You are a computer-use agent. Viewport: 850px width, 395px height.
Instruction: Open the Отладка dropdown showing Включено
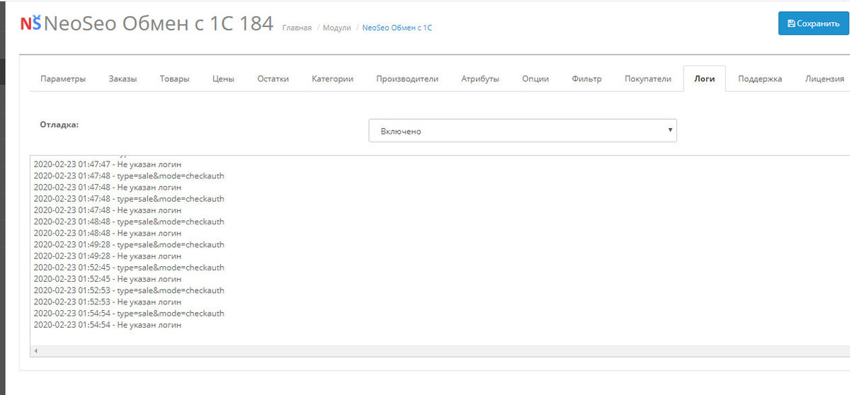point(523,131)
